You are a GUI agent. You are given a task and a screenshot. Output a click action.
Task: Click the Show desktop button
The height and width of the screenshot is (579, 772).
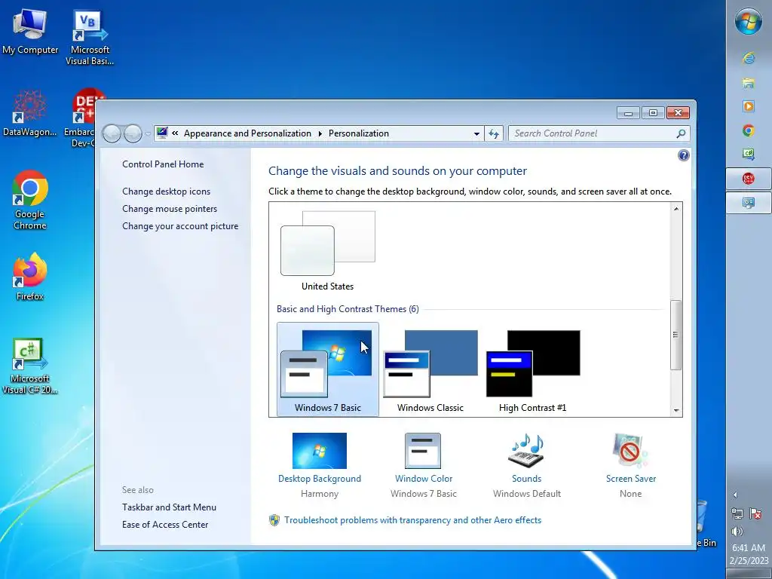click(749, 574)
